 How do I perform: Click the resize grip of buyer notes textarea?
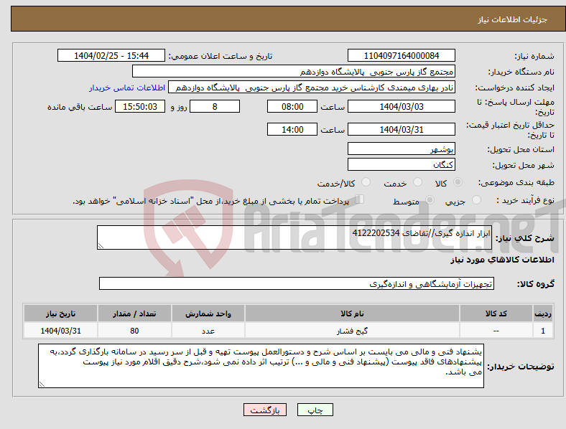click(42, 385)
